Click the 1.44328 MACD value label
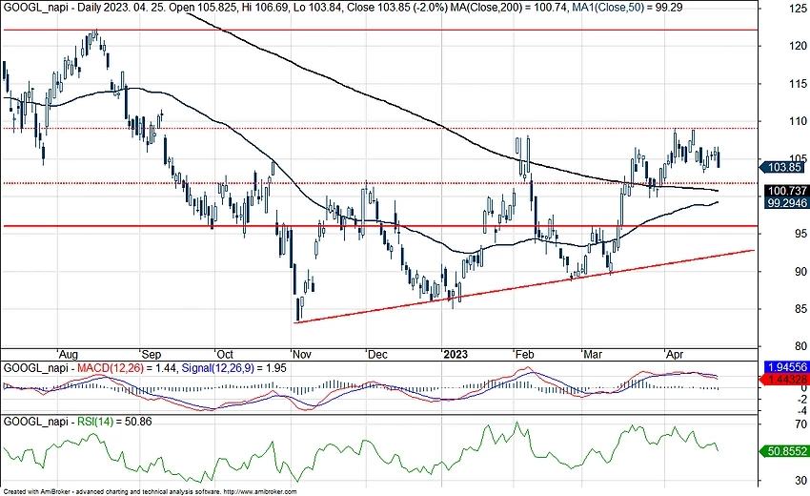 click(786, 380)
